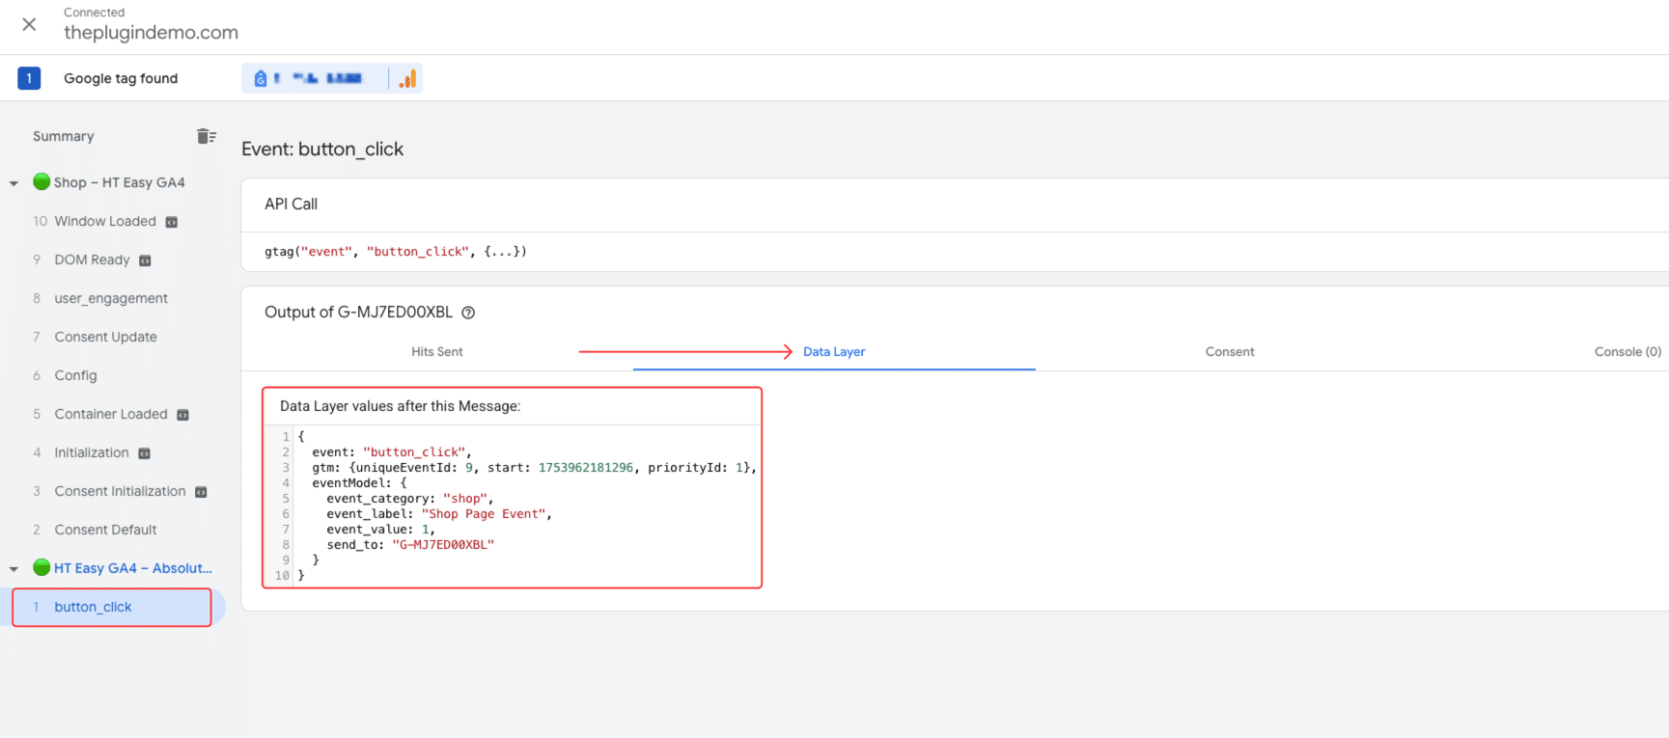Collapse the HT Easy GA4 – Absolut... page group

pyautogui.click(x=14, y=569)
